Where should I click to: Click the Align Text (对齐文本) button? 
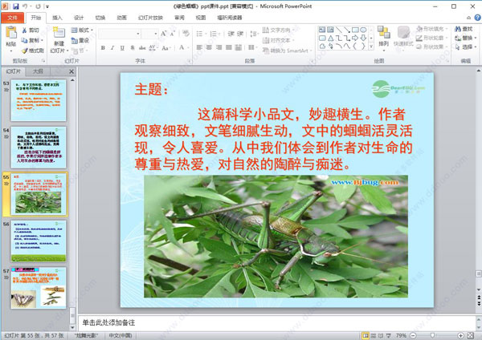click(279, 40)
